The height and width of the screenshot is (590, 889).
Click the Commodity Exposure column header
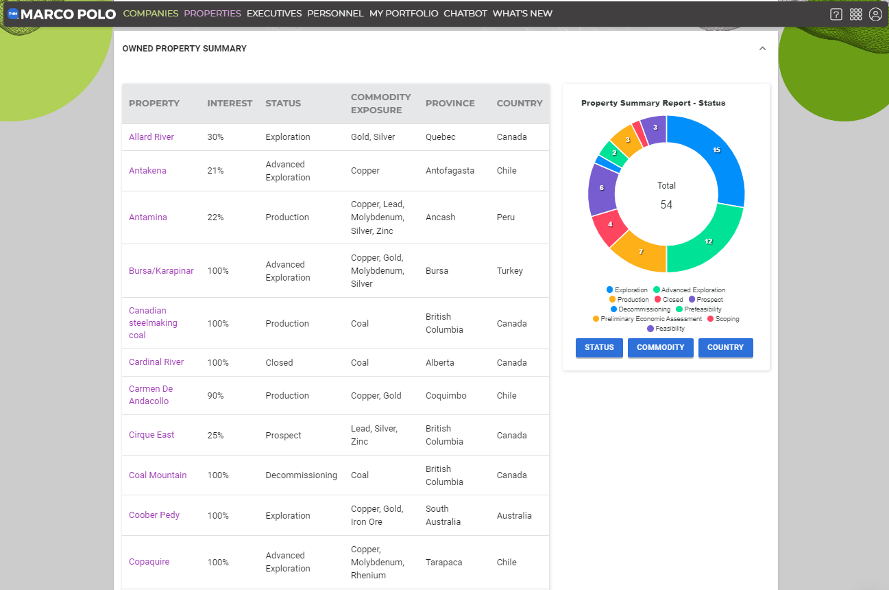[x=381, y=104]
